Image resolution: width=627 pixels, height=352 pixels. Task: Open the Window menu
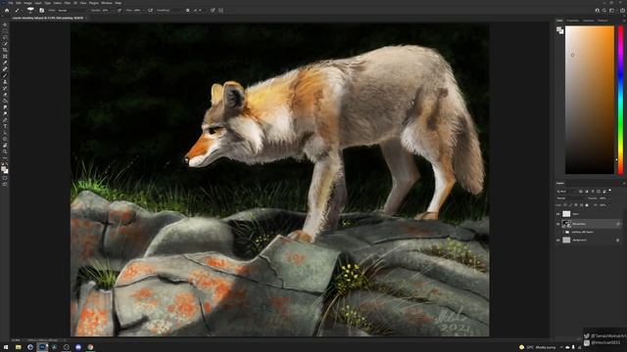(107, 3)
